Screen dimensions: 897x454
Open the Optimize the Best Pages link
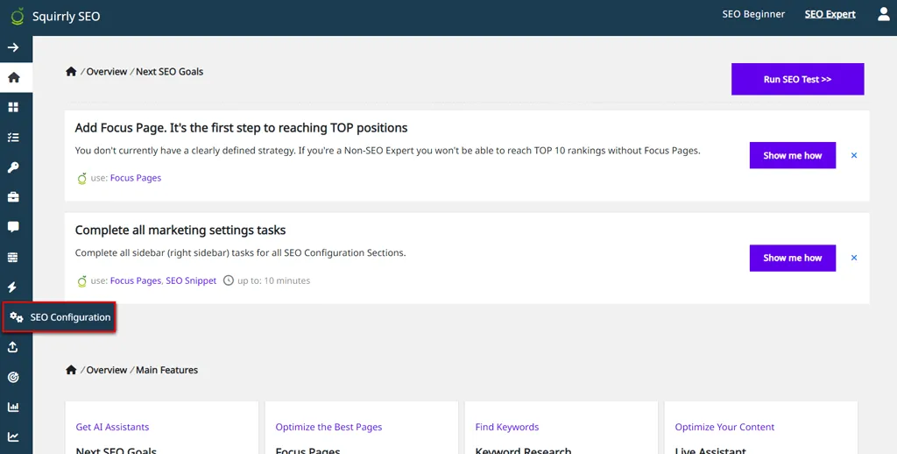tap(328, 427)
